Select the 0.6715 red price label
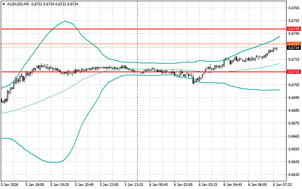Viewport: 302px width, 189px height. pos(294,72)
